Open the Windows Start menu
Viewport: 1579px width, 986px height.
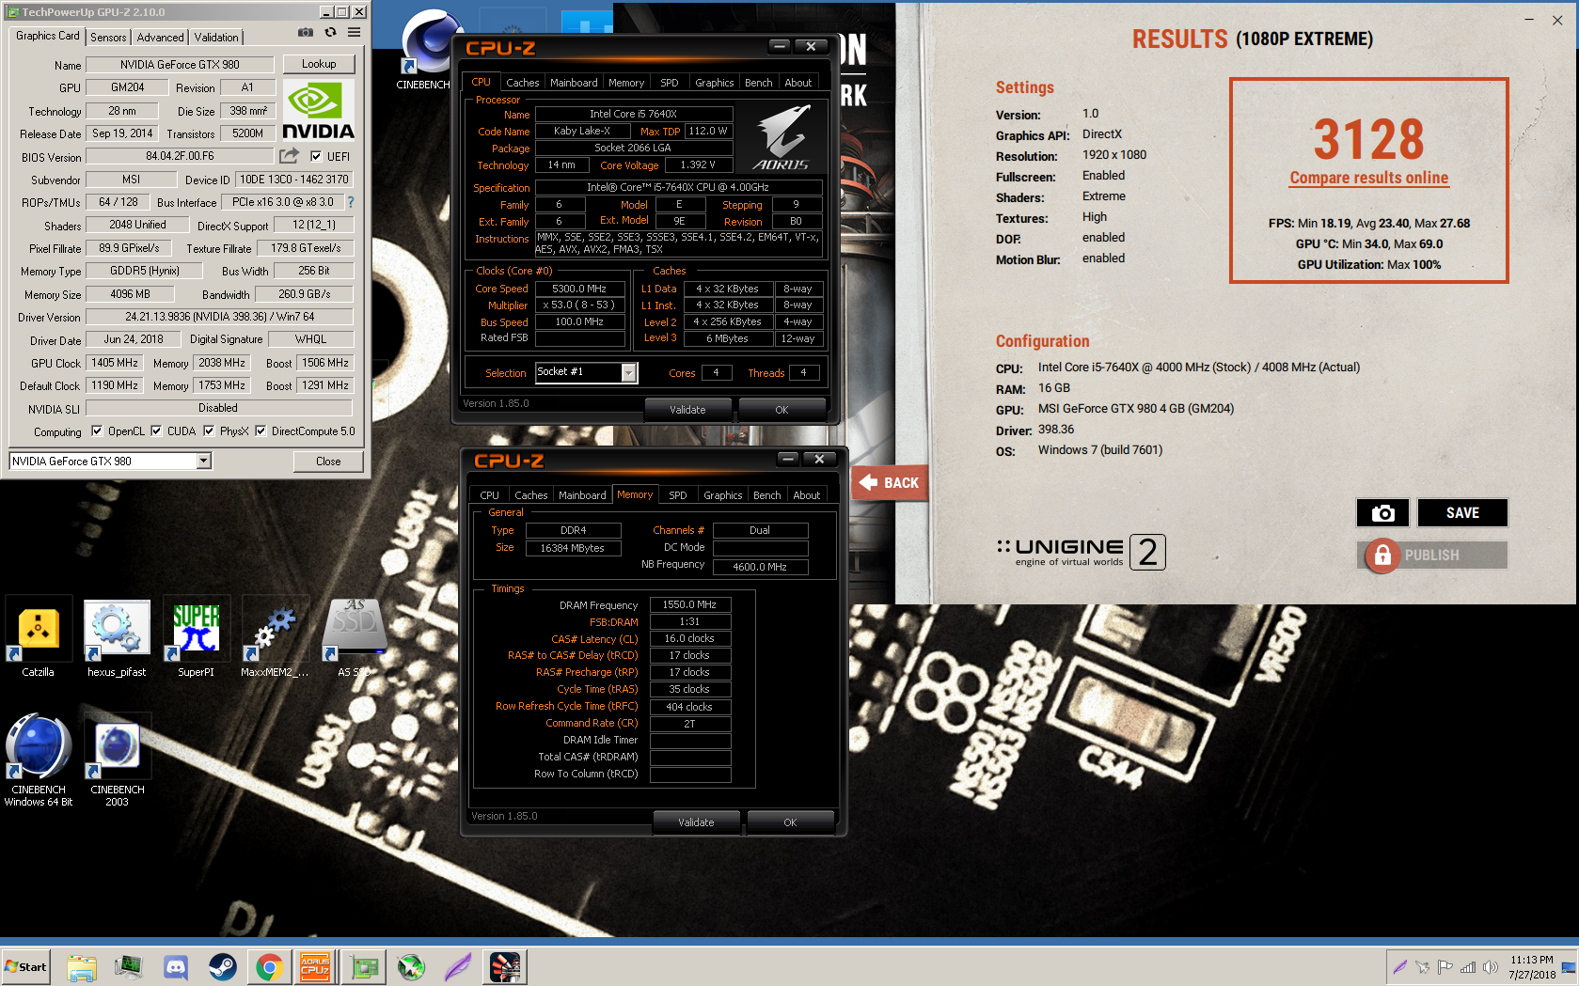pos(26,966)
